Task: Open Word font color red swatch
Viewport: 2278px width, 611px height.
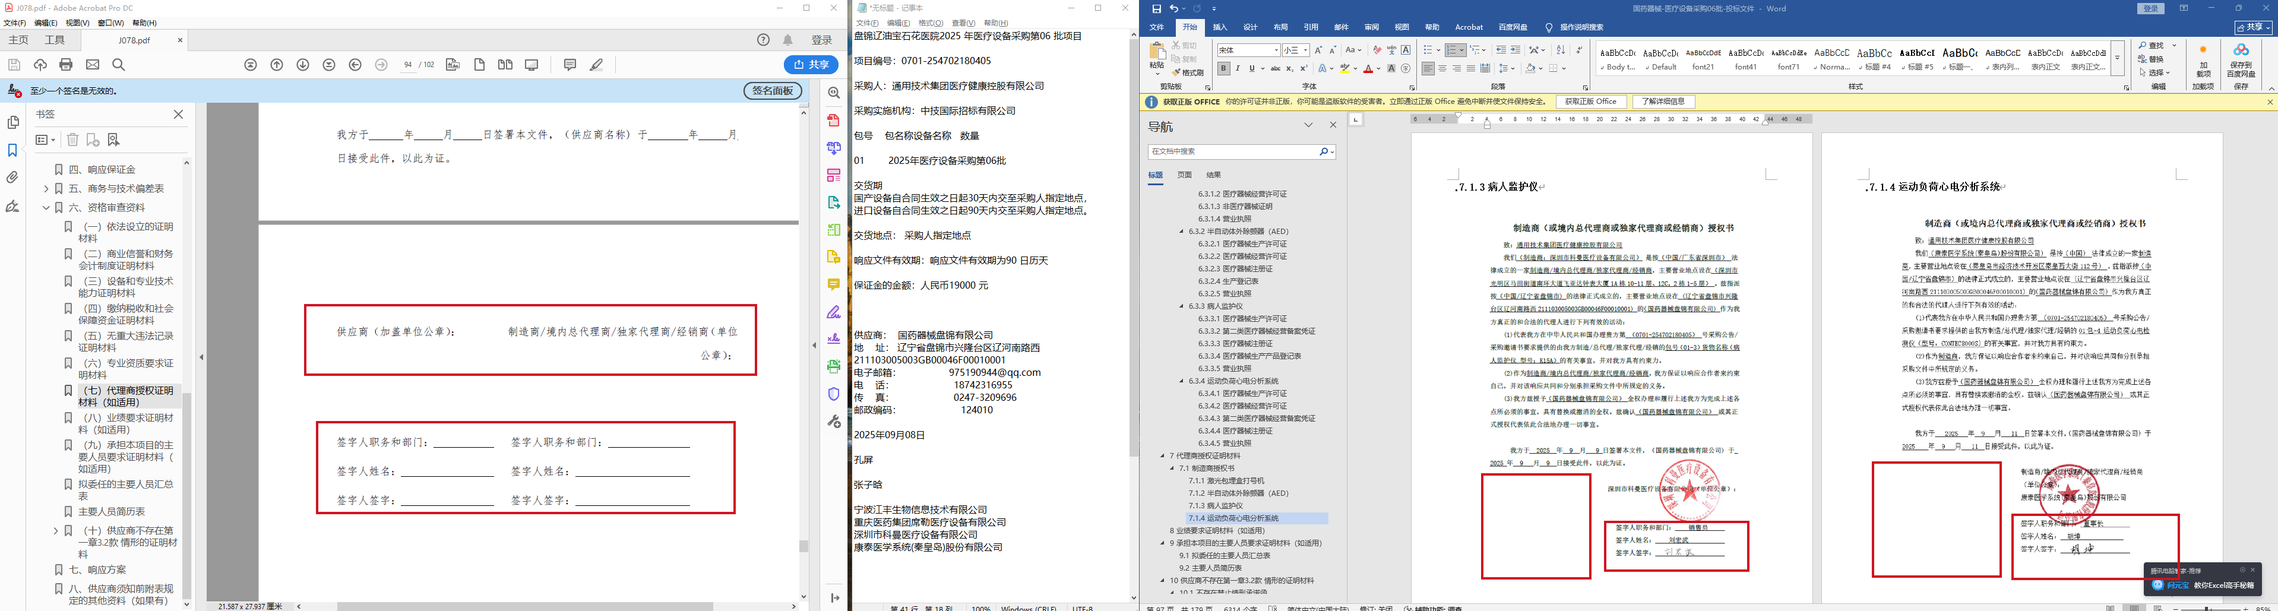Action: pos(1367,69)
